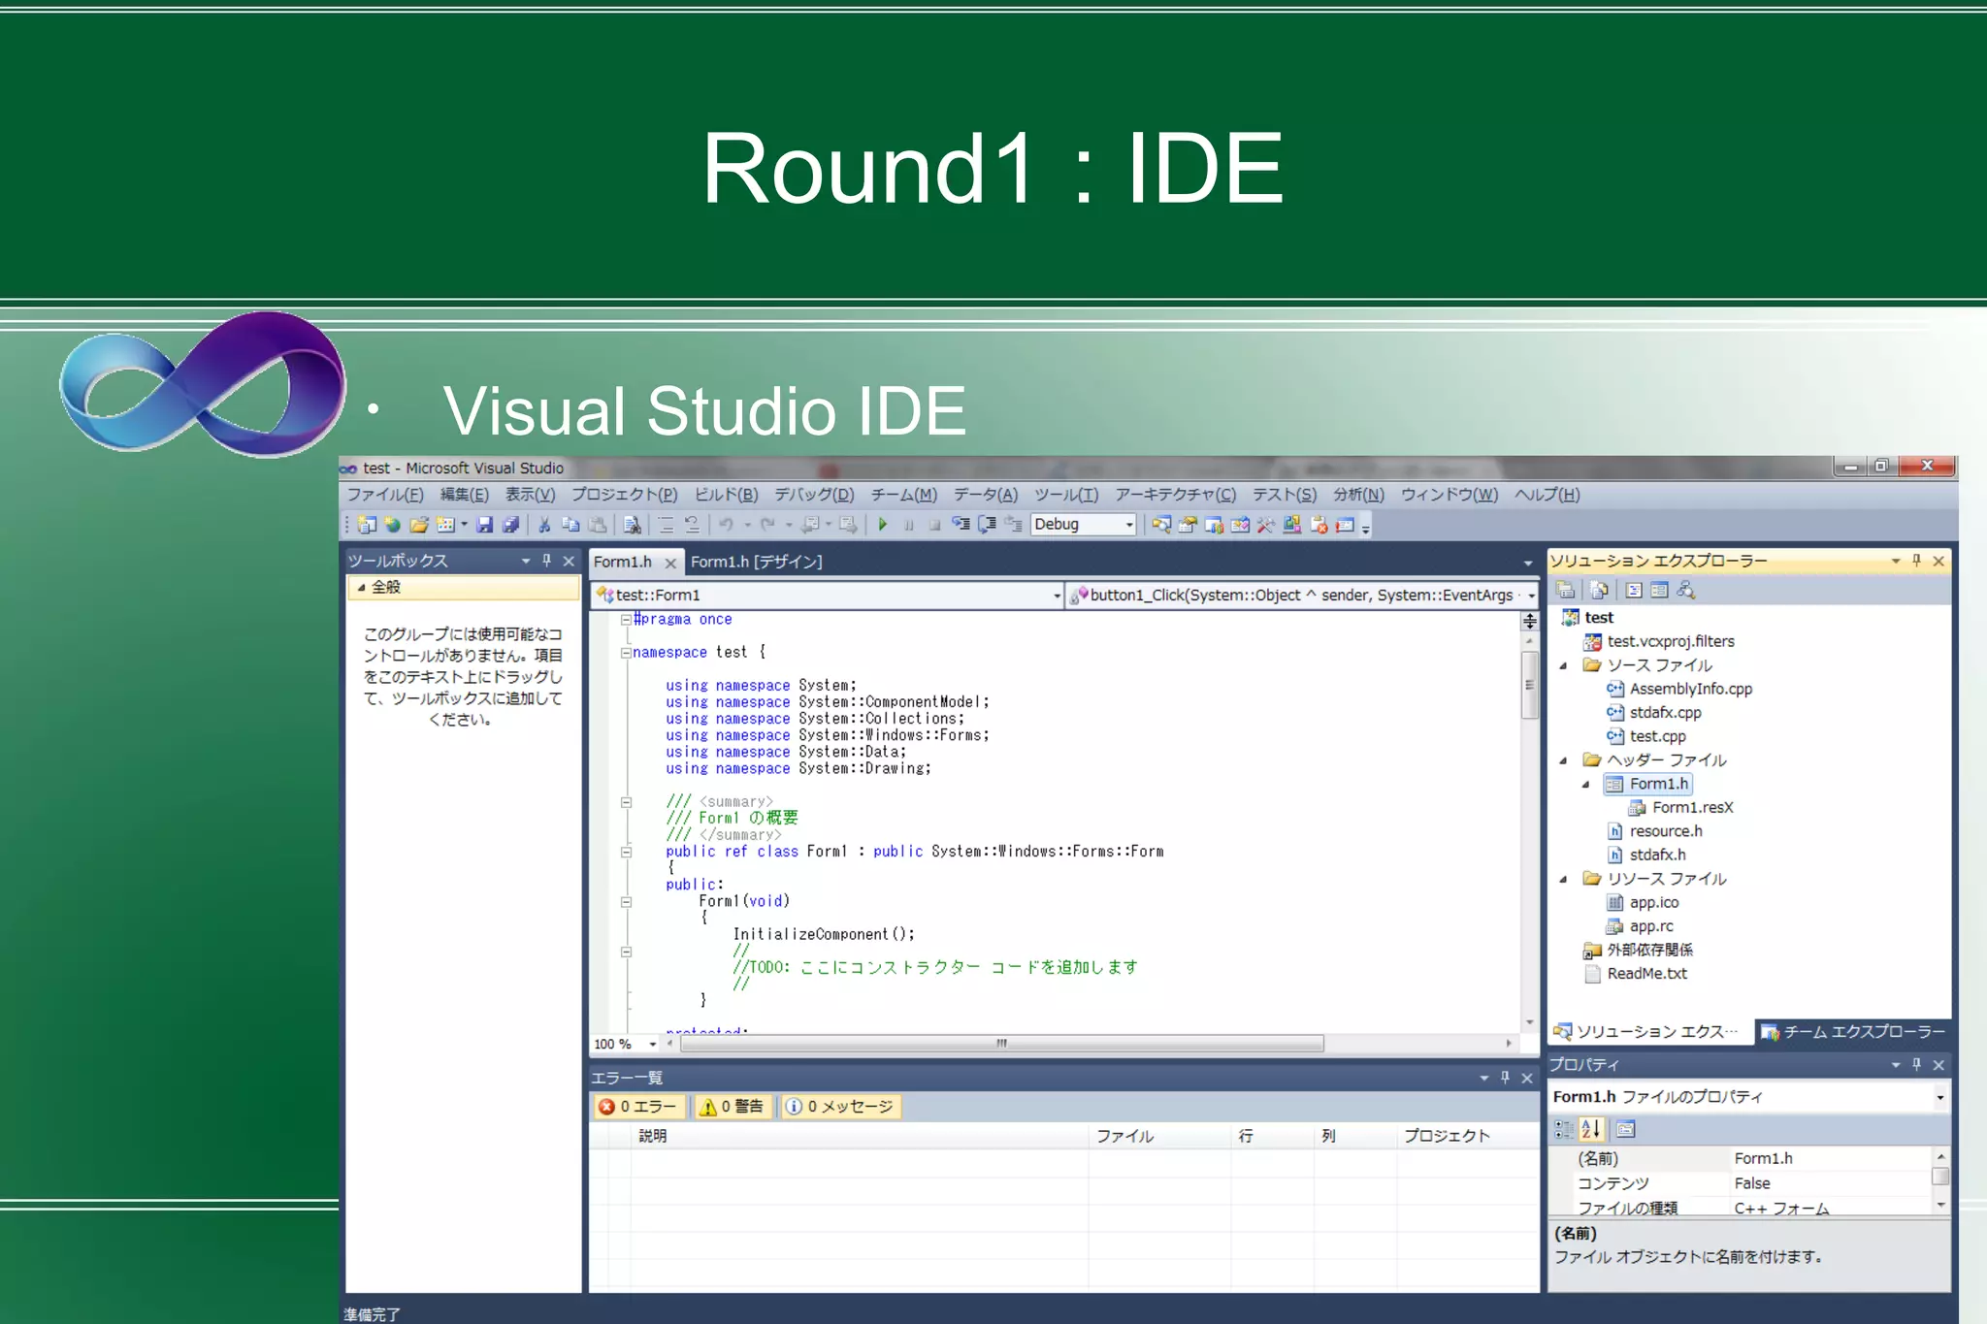Click the Cut scissors icon
The image size is (1987, 1324).
coord(544,525)
